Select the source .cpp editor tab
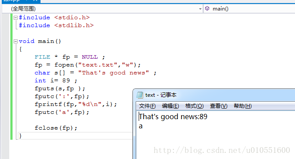Image resolution: width=295 pixels, height=159 pixels. click(21, 1)
